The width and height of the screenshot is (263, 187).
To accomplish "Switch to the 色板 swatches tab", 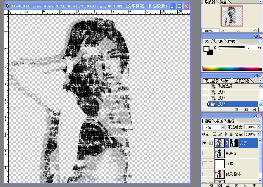I will (x=220, y=41).
